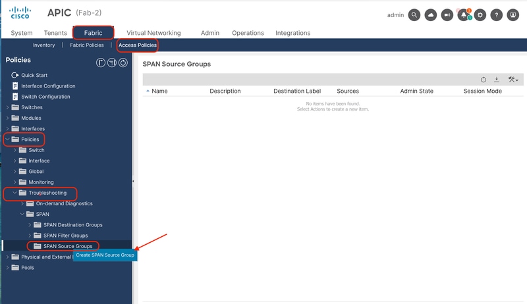Click the Global folder icon

pyautogui.click(x=22, y=172)
